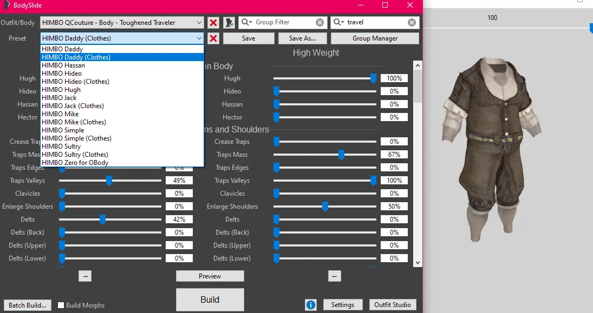This screenshot has width=593, height=313.
Task: Copy low weight to high with right arrow
Action: point(85,276)
